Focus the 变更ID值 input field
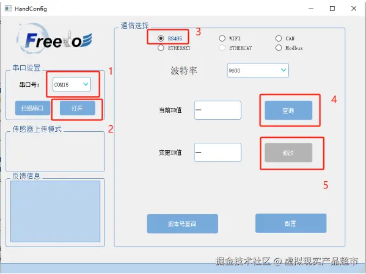This screenshot has height=274, width=366. coord(218,153)
